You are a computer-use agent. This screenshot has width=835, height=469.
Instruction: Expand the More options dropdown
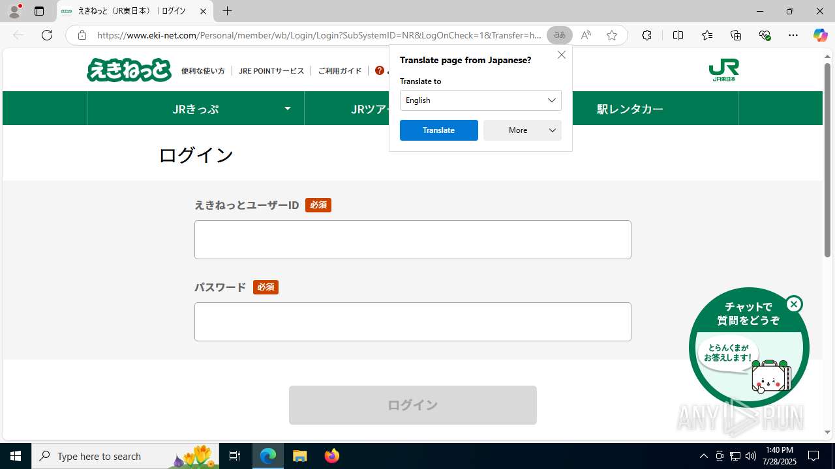[x=523, y=130]
